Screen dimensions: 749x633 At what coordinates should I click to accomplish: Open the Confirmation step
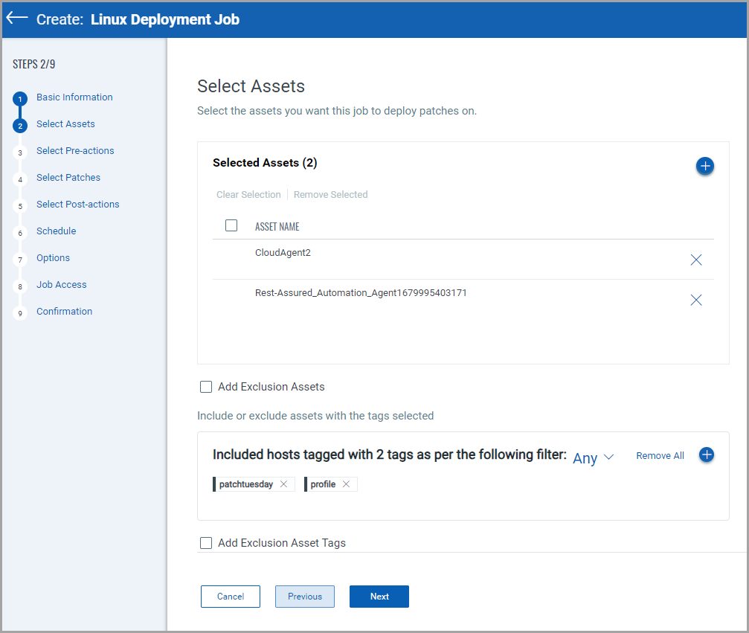tap(64, 311)
